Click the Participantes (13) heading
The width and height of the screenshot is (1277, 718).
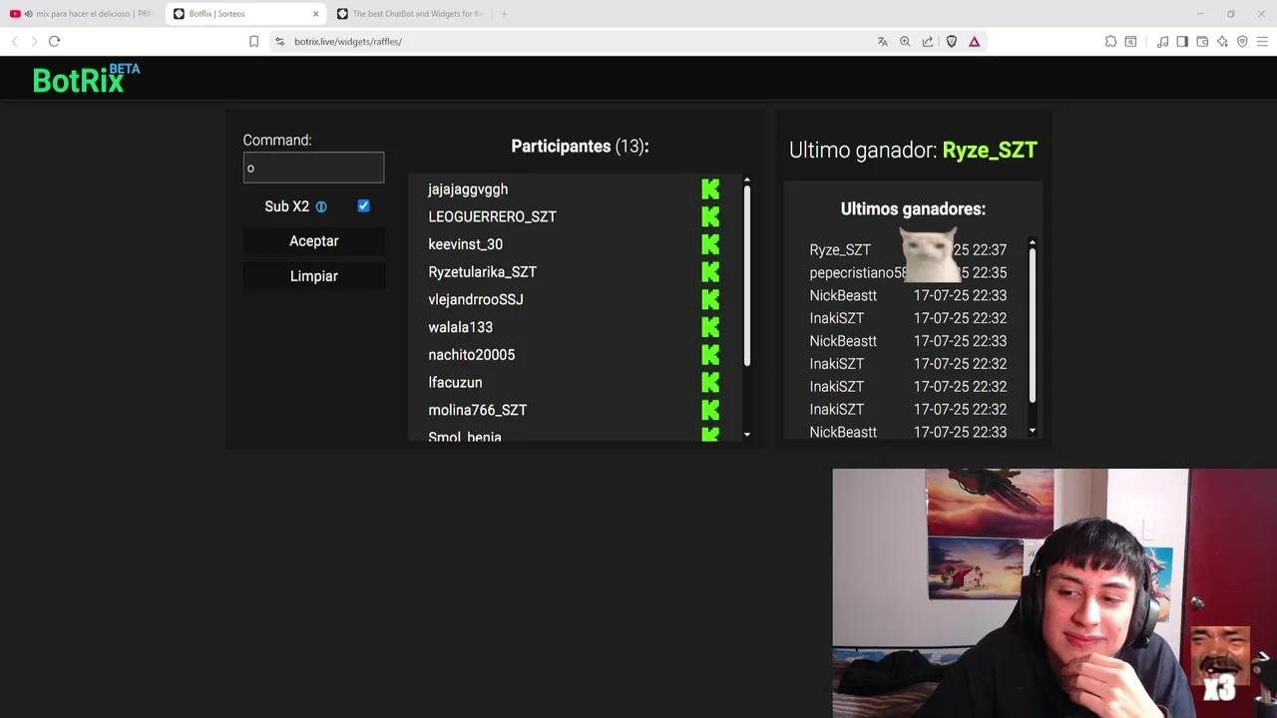(x=580, y=147)
